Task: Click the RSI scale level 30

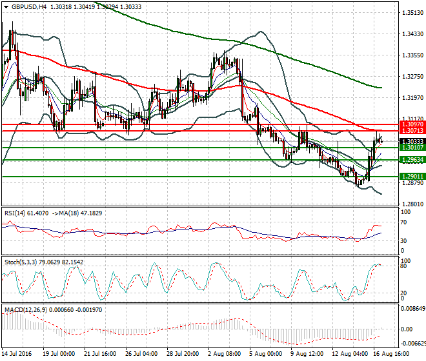Action: (403, 240)
